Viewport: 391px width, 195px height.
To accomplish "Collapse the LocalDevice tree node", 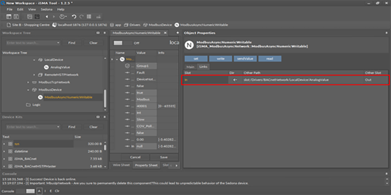I will point(34,60).
